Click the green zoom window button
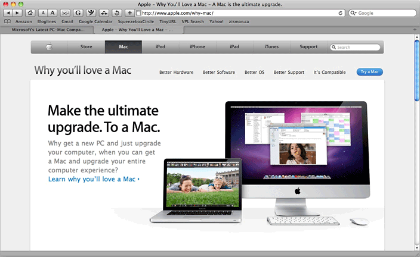 (x=21, y=4)
